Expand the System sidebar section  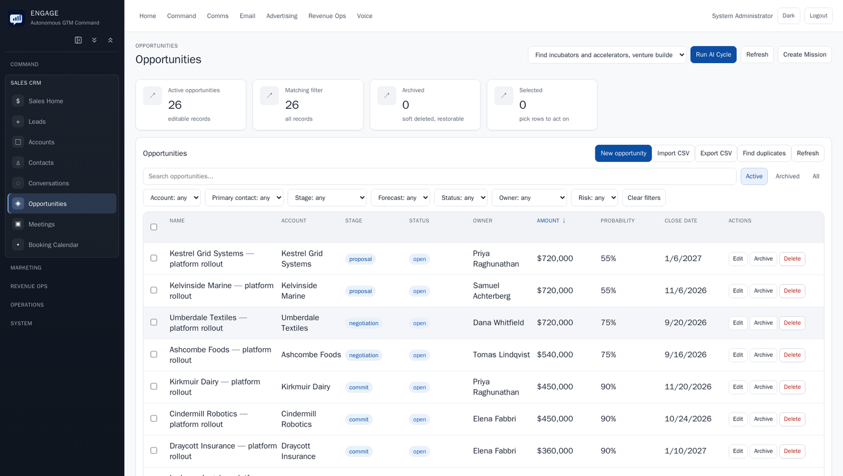[x=21, y=323]
